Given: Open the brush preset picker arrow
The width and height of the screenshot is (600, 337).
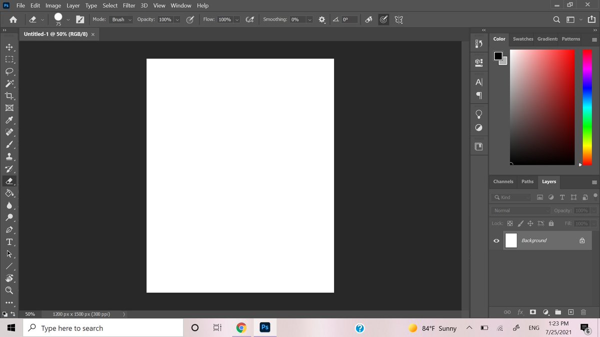Looking at the screenshot, I should pos(68,19).
